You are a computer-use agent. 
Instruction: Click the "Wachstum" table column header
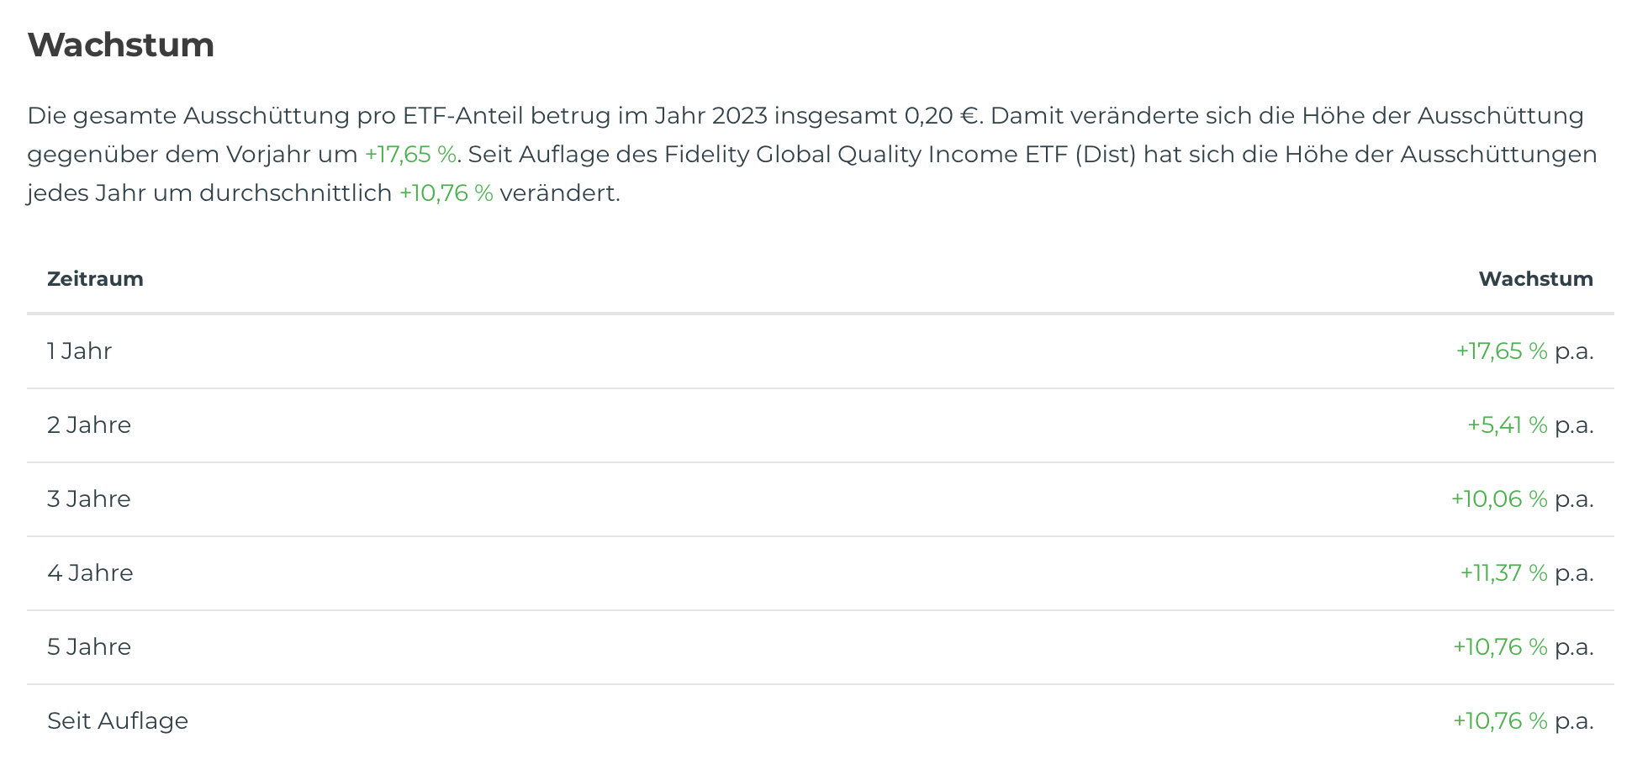[1535, 279]
